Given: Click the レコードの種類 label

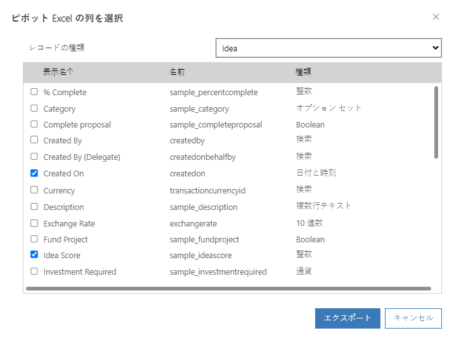Looking at the screenshot, I should 57,48.
